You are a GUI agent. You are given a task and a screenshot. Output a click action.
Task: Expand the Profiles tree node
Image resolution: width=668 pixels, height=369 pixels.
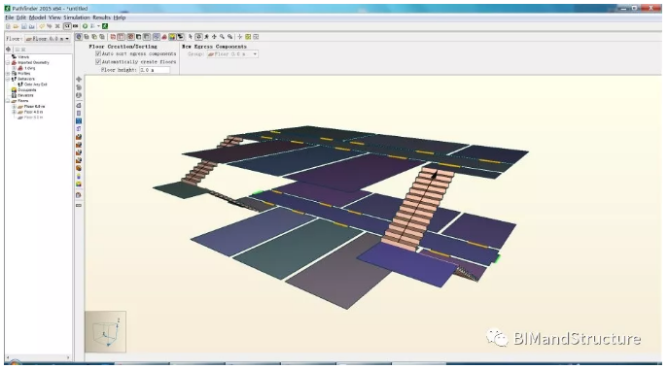[x=8, y=73]
